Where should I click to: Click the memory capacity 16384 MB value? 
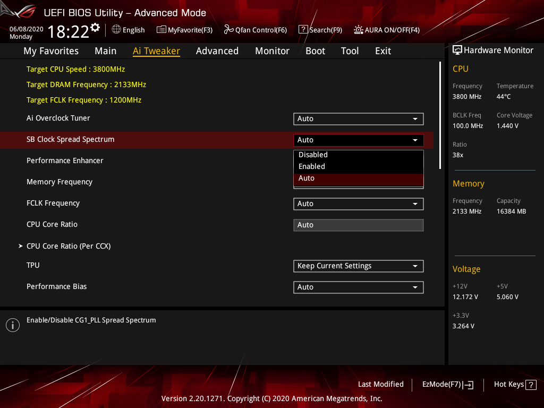512,211
